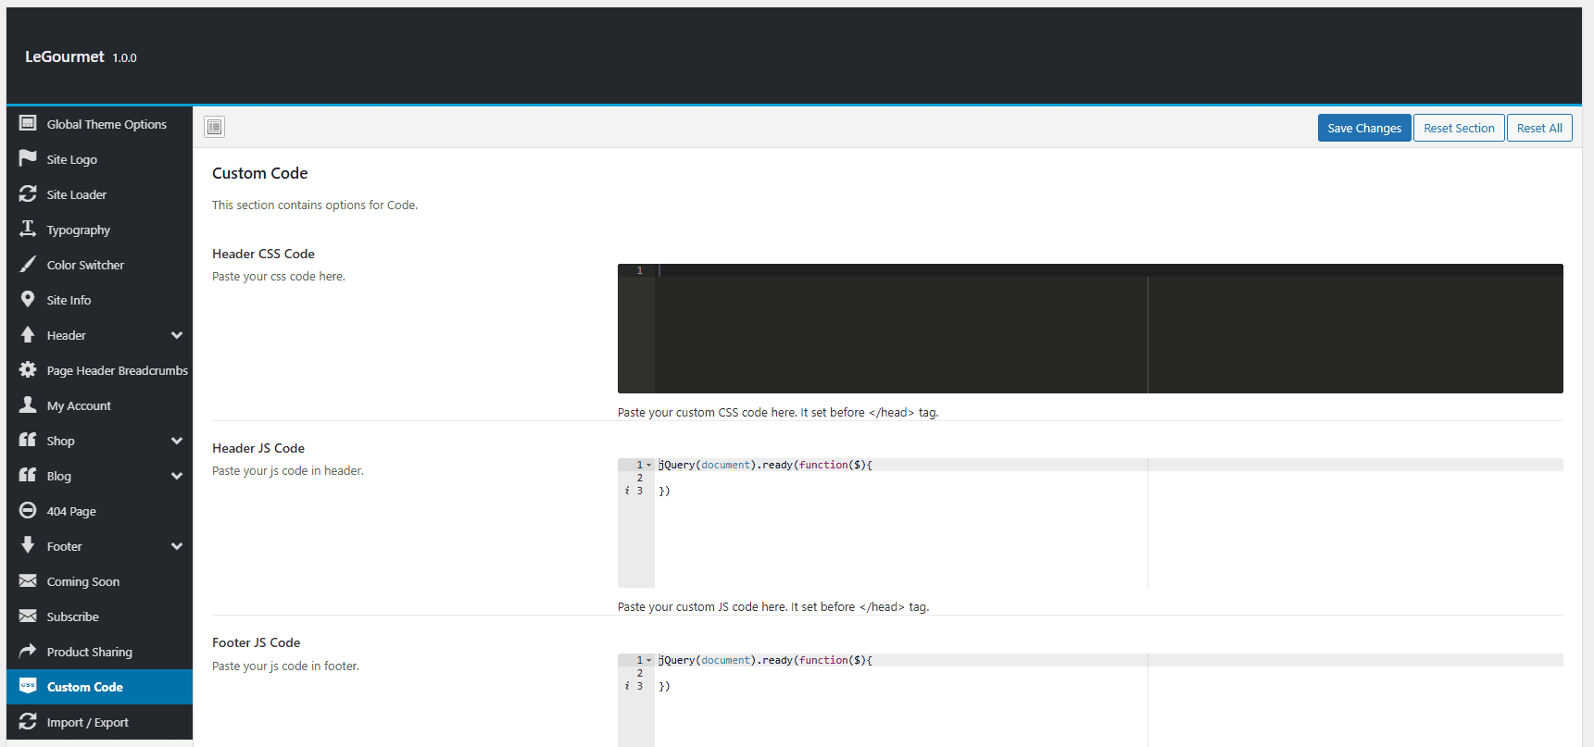Open Global Theme Options section
The height and width of the screenshot is (747, 1594).
point(99,124)
